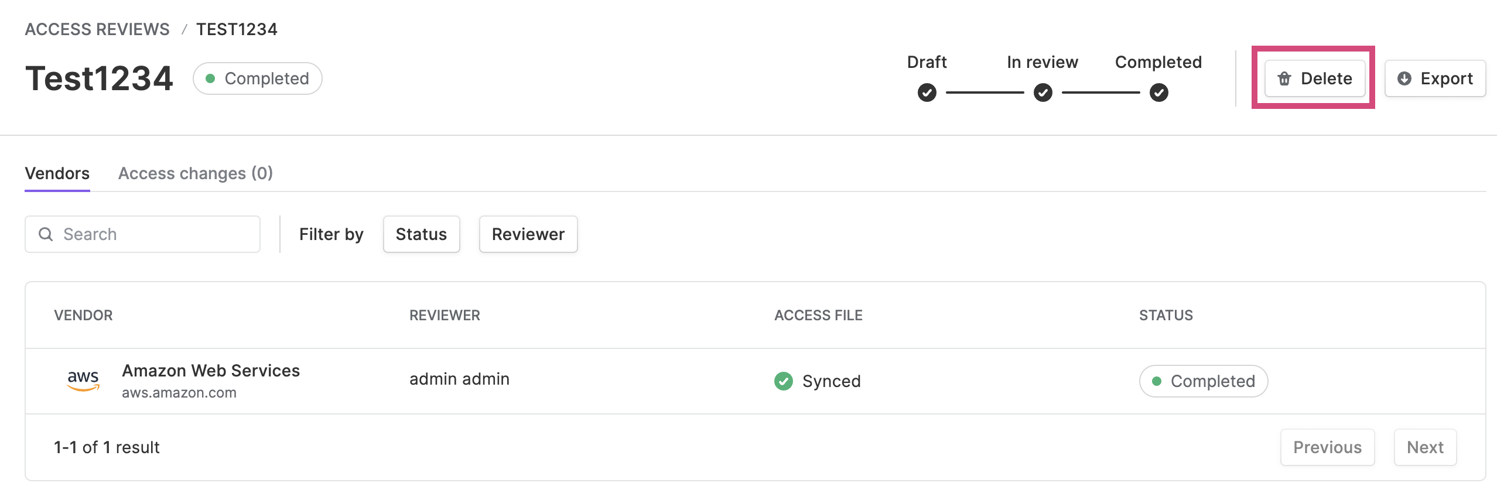Click the admin admin reviewer cell

[x=460, y=379]
